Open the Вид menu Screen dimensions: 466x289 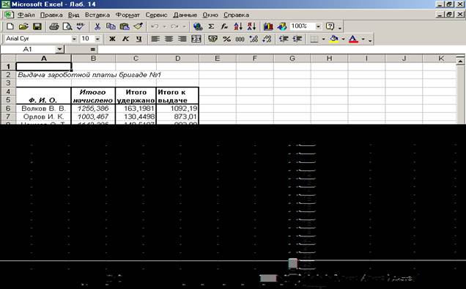(x=73, y=15)
